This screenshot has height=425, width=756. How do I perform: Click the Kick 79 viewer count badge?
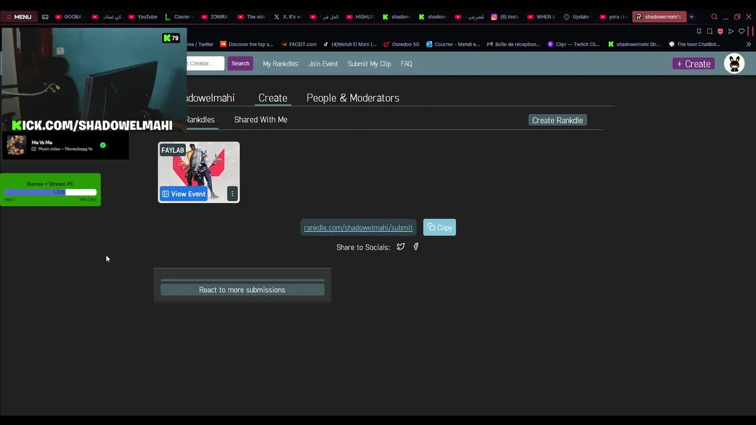[x=171, y=38]
